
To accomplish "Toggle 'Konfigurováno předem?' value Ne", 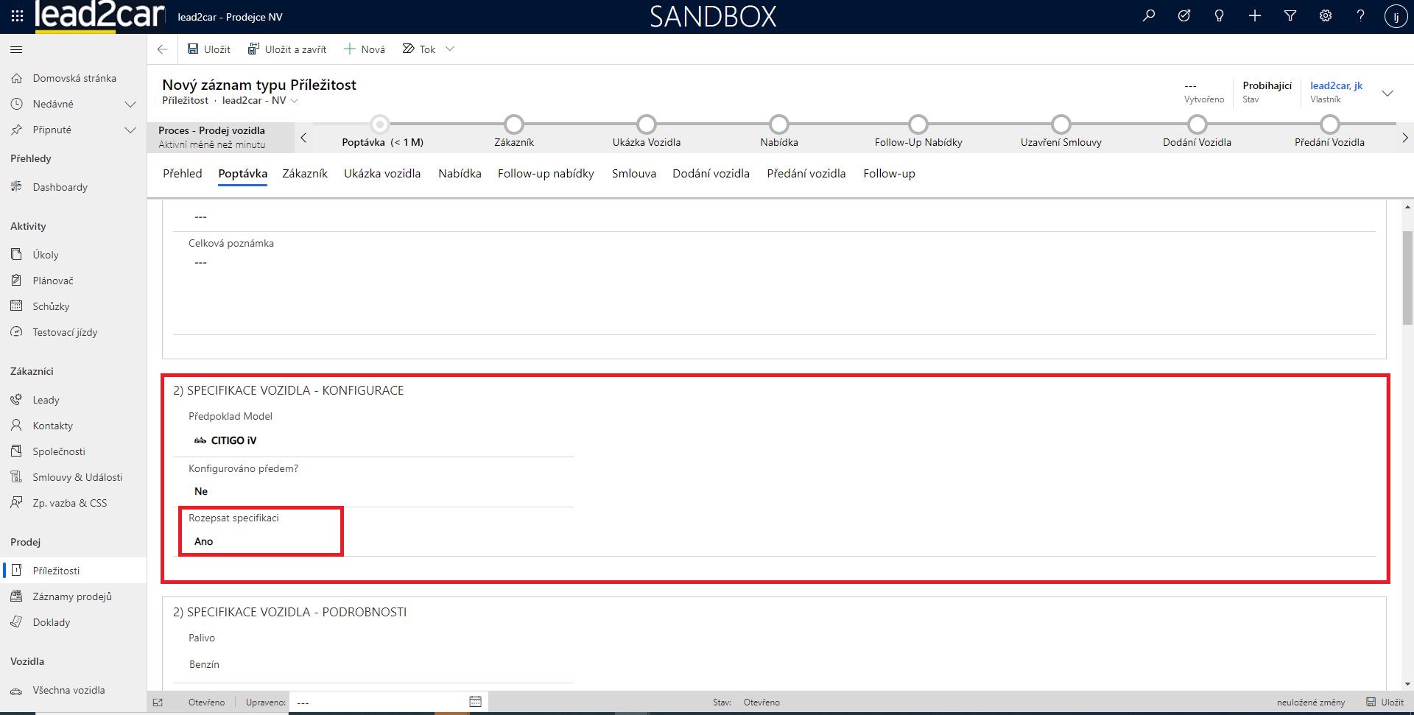I will pos(201,491).
